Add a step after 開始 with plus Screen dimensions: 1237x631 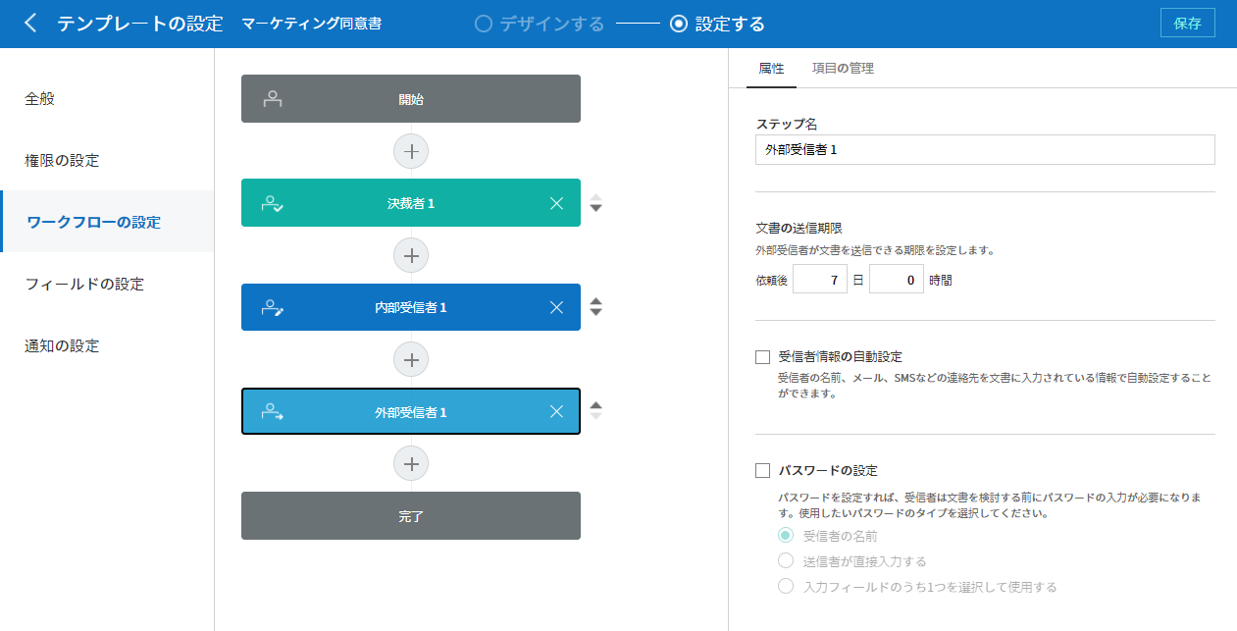pyautogui.click(x=411, y=151)
